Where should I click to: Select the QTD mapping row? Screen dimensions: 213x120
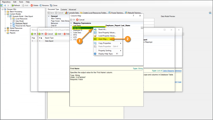(75, 37)
